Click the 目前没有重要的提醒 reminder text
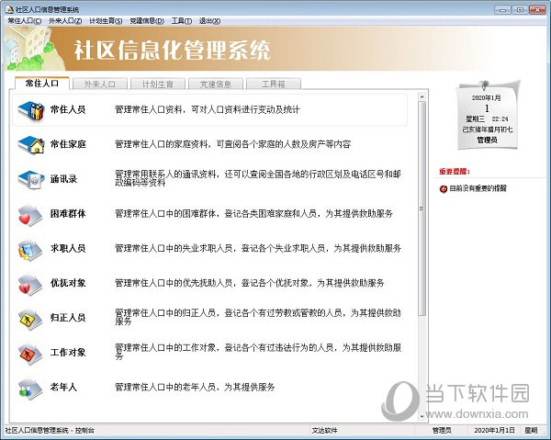Image resolution: width=551 pixels, height=440 pixels. point(478,188)
